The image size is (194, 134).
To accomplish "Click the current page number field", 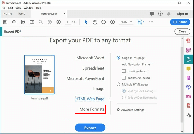I will click(68, 22).
